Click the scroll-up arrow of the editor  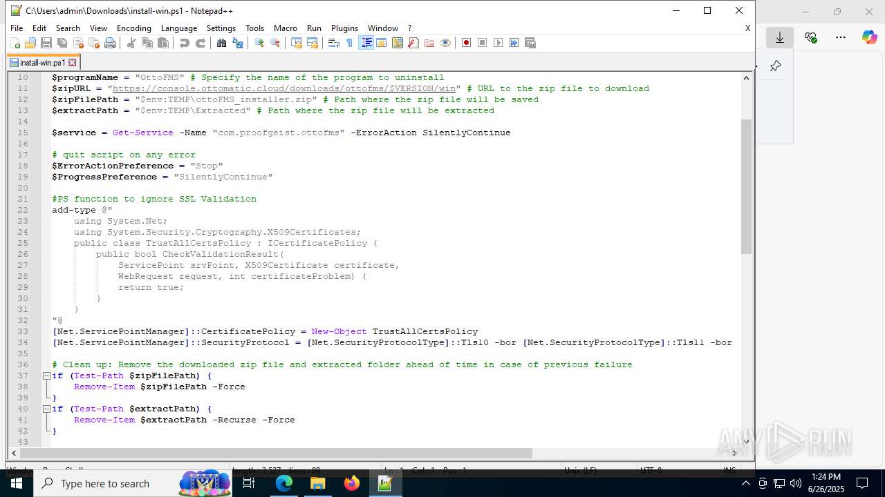tap(746, 77)
